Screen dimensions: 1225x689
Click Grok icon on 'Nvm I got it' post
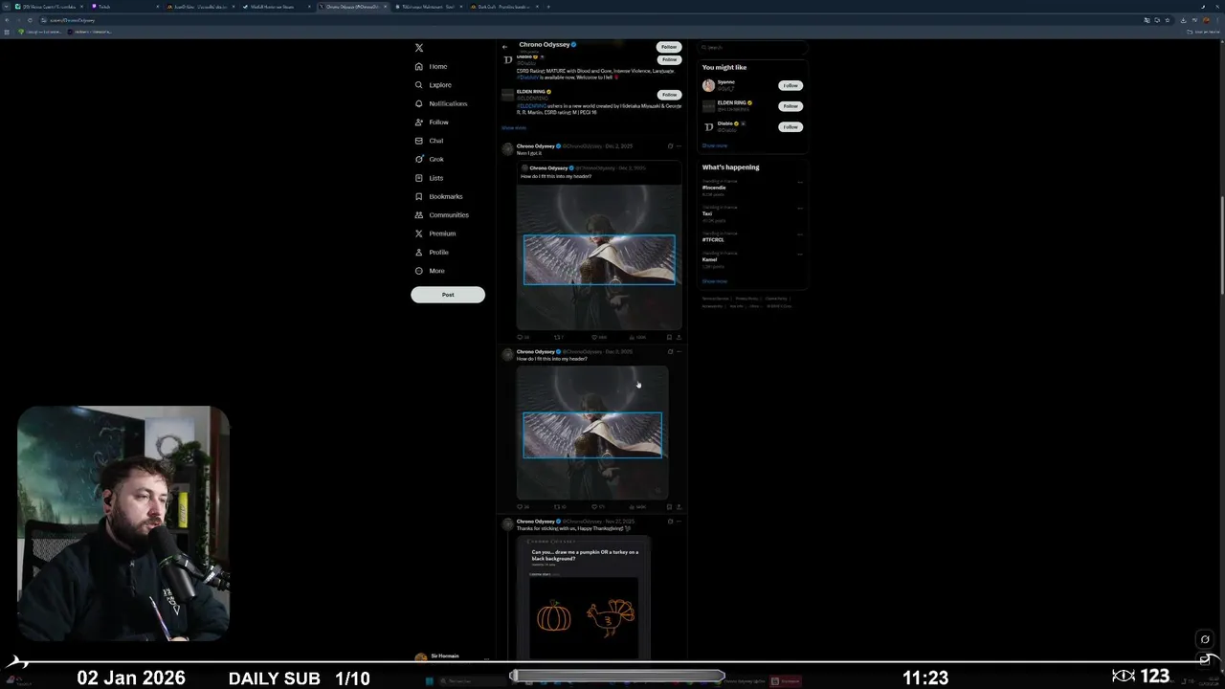(670, 146)
